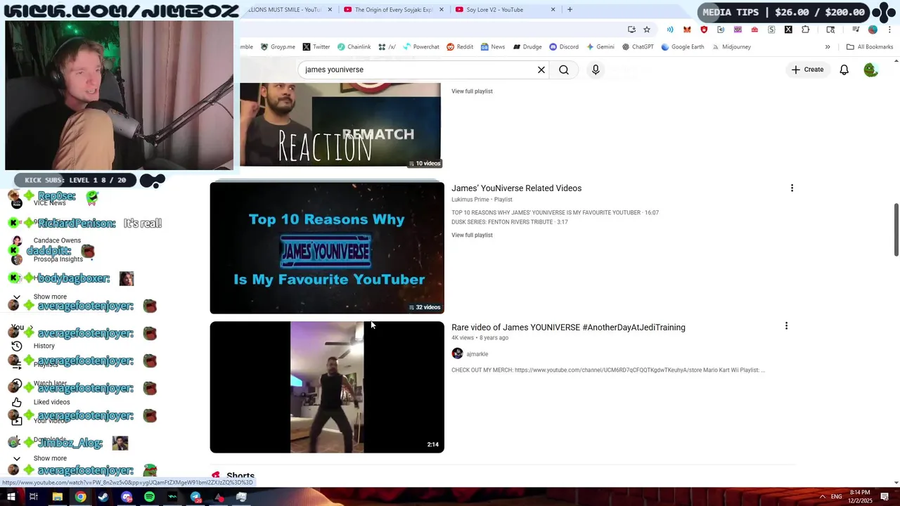The image size is (900, 506).
Task: Click the ajmarkle channel avatar
Action: pos(457,353)
